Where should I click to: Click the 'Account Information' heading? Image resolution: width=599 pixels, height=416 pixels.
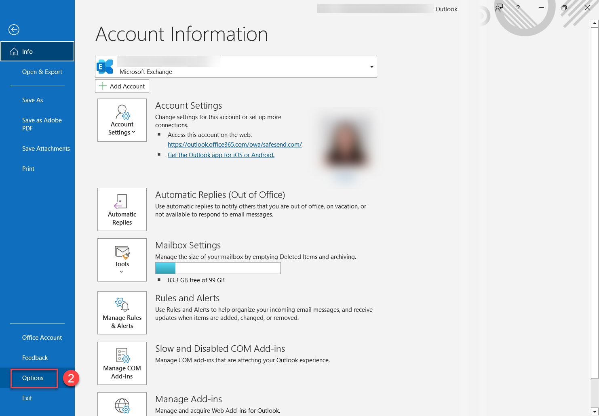click(x=182, y=34)
